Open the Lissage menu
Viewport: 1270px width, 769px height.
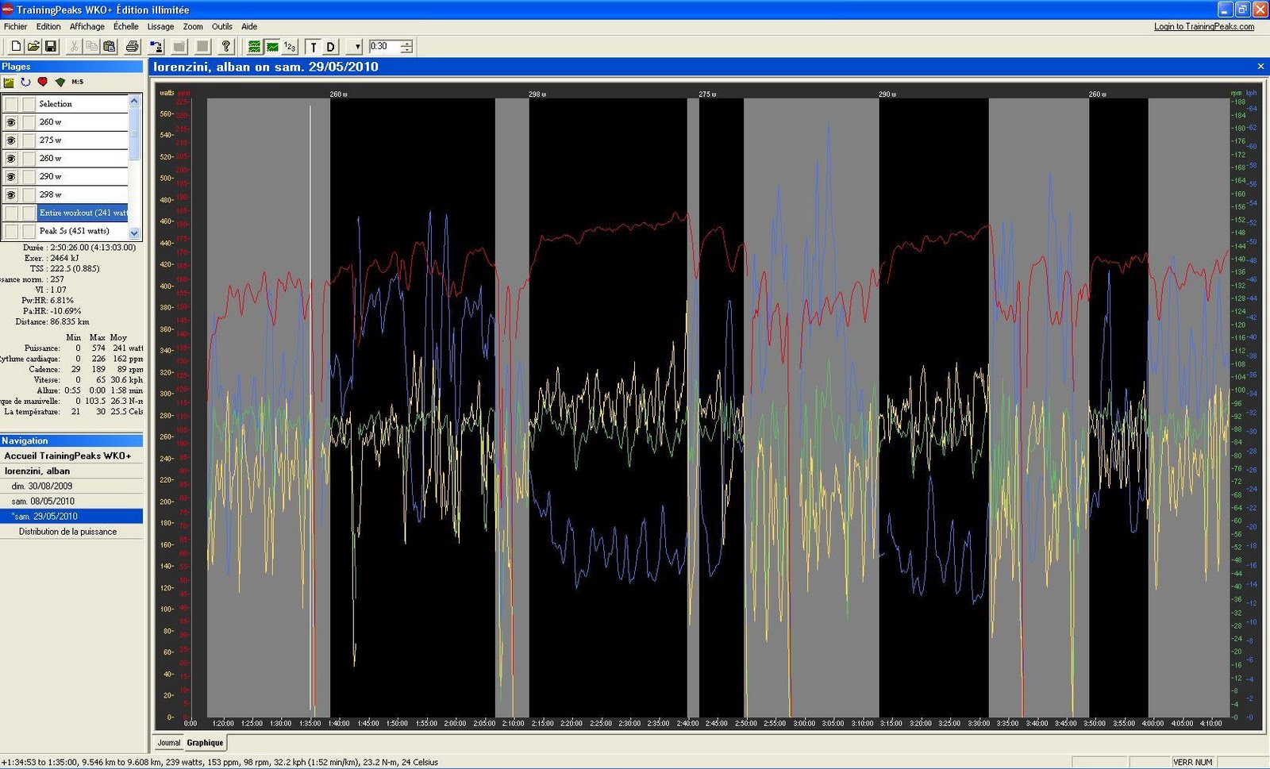click(160, 26)
